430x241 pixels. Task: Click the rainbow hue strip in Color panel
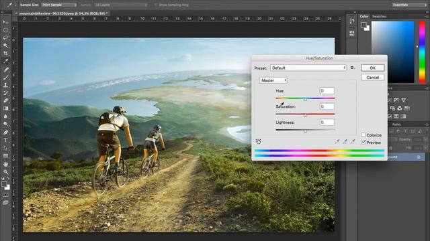click(x=422, y=52)
